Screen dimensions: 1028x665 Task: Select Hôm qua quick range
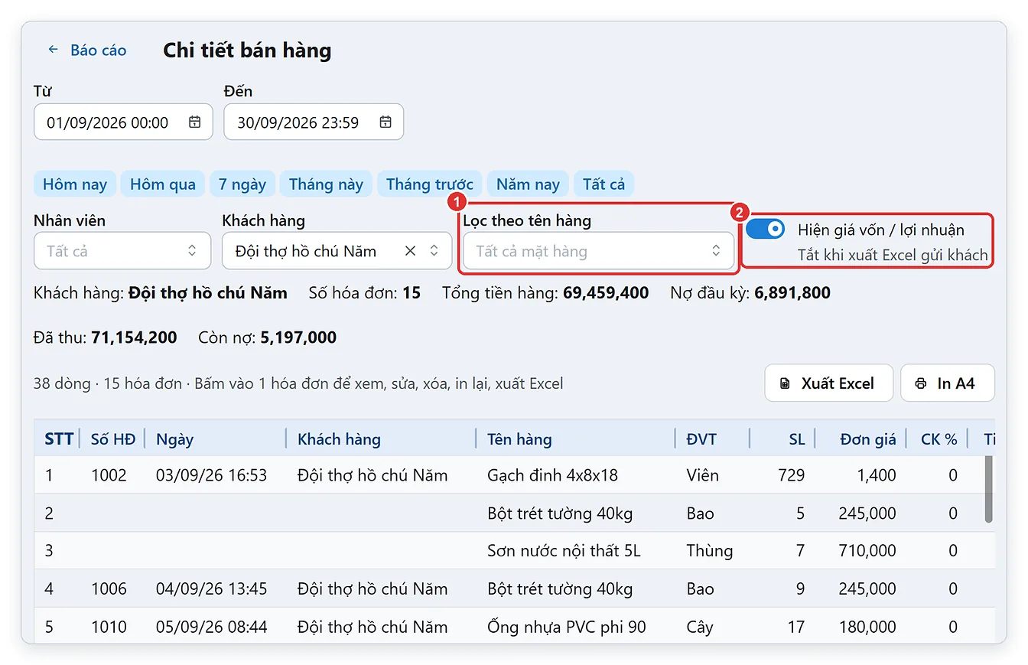(163, 184)
